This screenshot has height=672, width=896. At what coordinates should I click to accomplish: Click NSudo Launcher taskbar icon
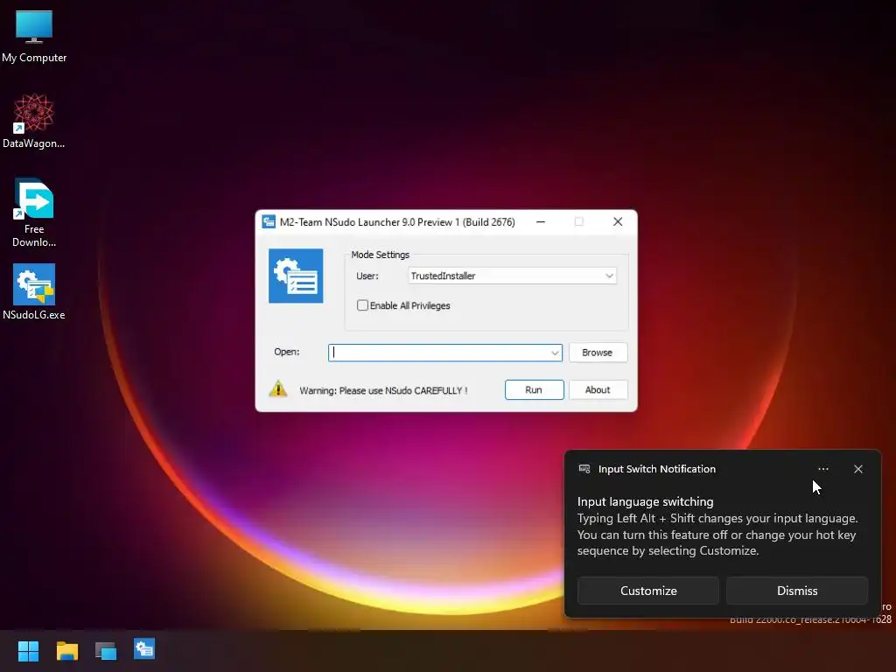pyautogui.click(x=144, y=649)
